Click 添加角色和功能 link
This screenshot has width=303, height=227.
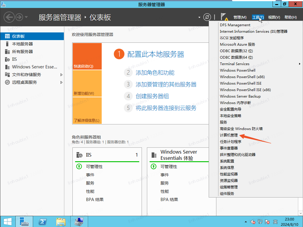[155, 73]
